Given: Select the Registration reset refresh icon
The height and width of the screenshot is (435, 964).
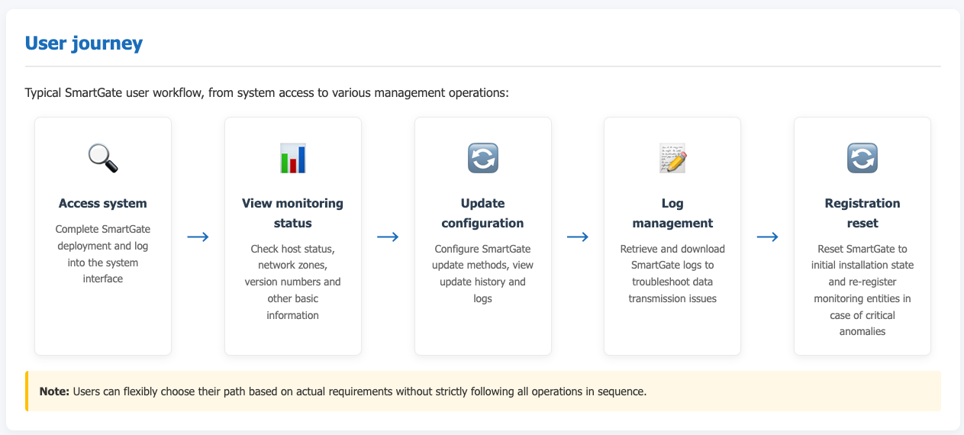Looking at the screenshot, I should click(x=862, y=158).
